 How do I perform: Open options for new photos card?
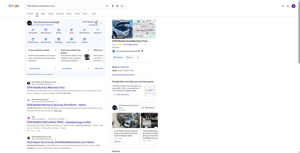88,68
